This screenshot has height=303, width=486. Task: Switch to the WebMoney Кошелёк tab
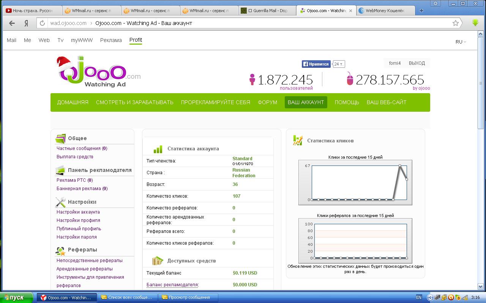coord(385,11)
